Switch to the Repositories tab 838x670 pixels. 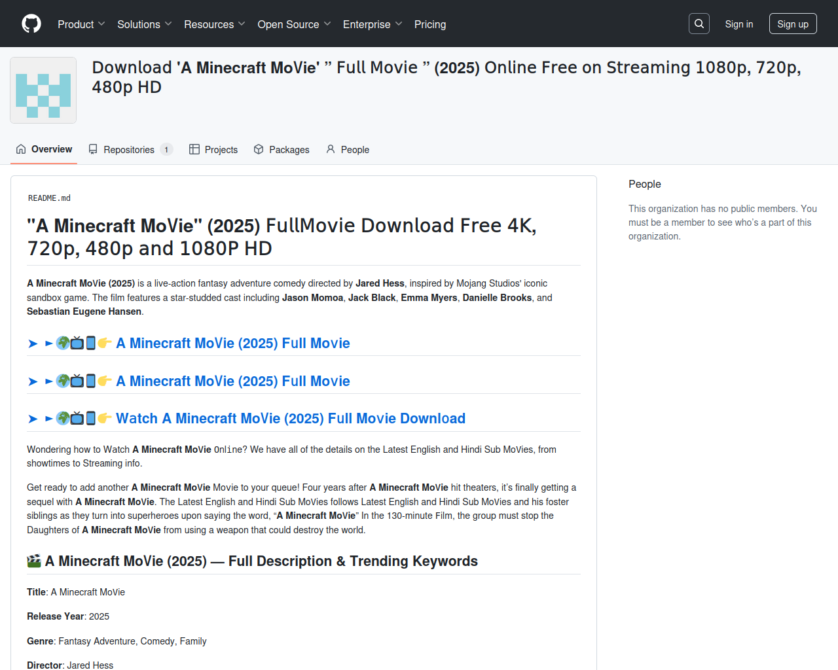tap(130, 149)
